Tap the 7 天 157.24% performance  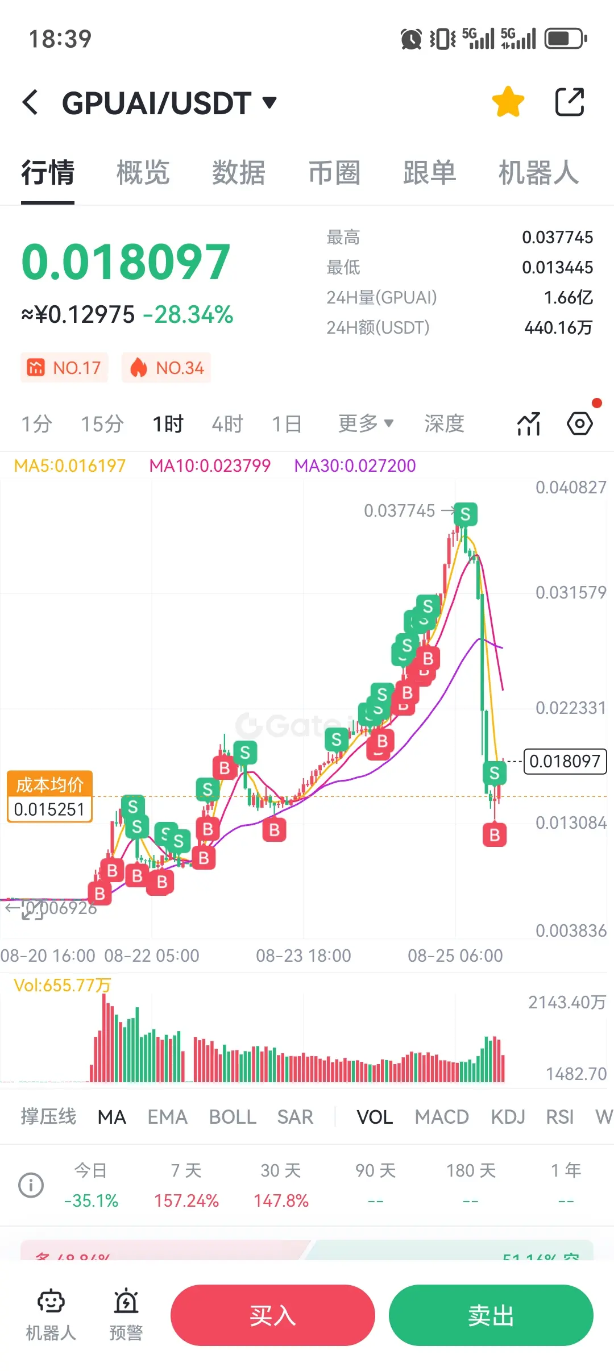pyautogui.click(x=186, y=1186)
